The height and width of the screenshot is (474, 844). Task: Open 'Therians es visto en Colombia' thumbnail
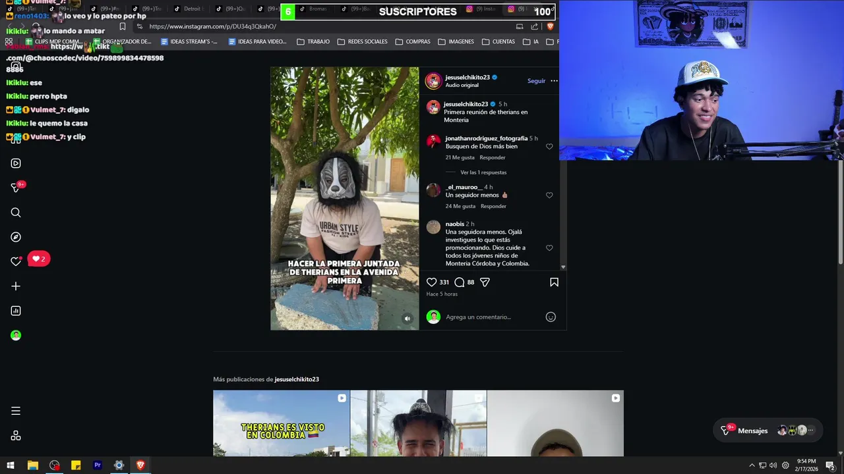[x=282, y=423]
